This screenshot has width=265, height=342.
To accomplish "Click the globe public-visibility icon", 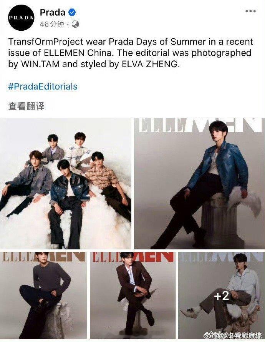I will pos(75,24).
